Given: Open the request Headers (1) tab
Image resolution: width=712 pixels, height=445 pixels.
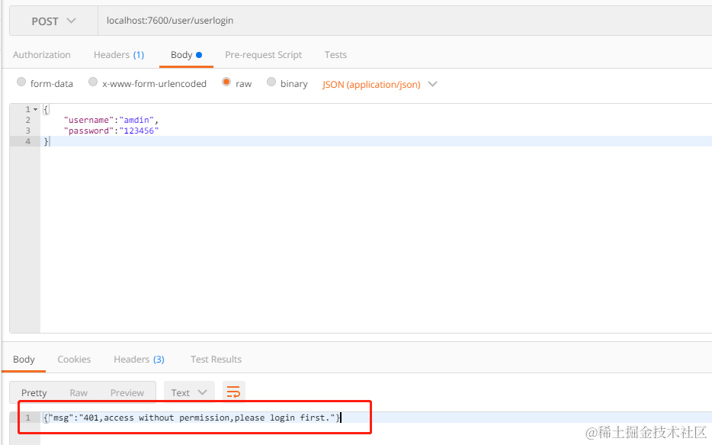Looking at the screenshot, I should click(x=119, y=55).
